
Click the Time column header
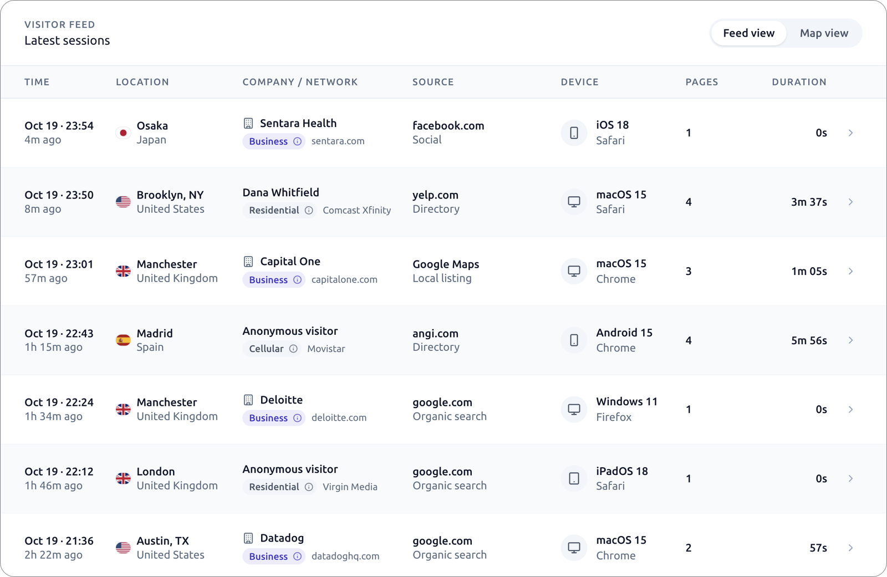point(37,82)
